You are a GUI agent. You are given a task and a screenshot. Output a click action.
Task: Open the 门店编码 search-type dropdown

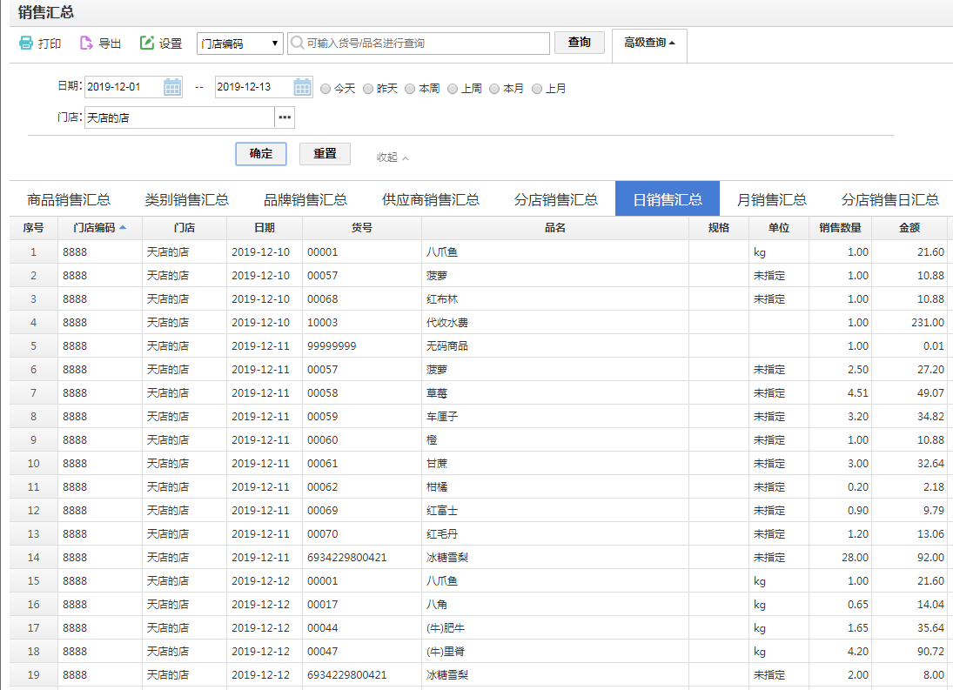tap(240, 44)
